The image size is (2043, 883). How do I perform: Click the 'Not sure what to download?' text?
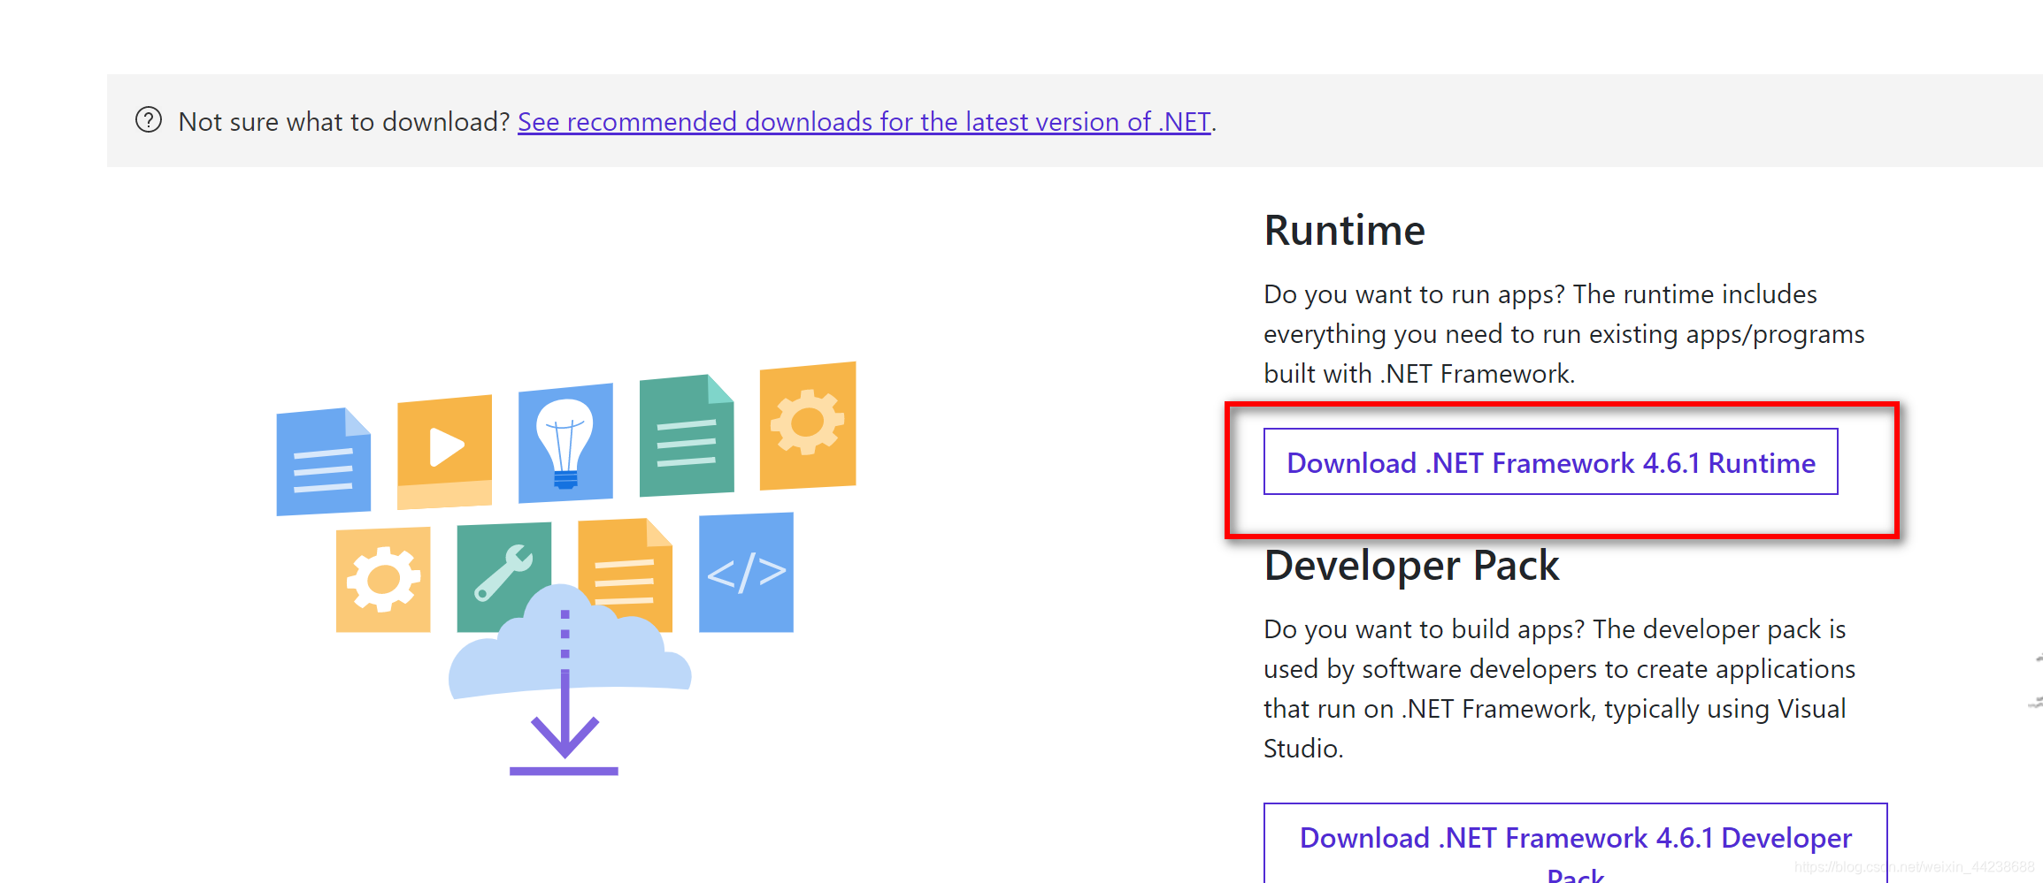pyautogui.click(x=344, y=122)
